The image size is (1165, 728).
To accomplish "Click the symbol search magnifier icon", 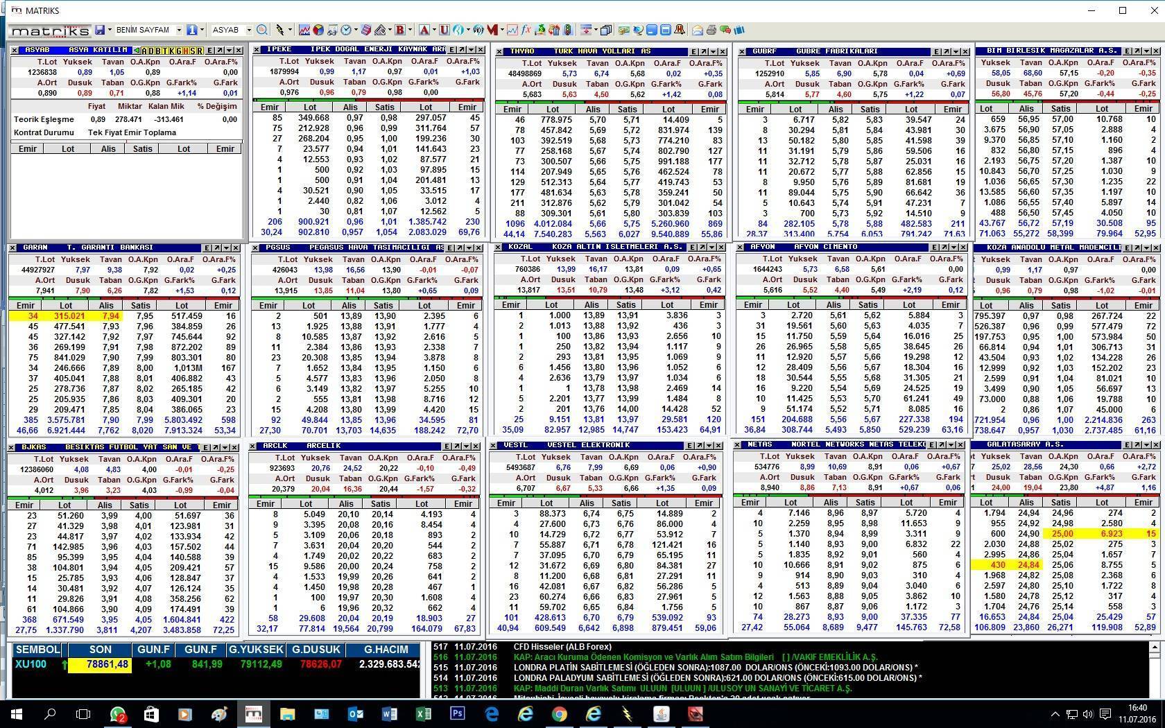I will pos(262,31).
